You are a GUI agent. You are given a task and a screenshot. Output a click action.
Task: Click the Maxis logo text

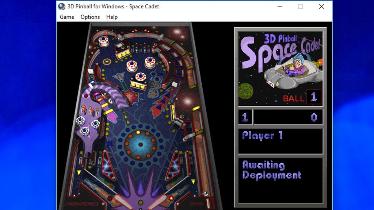click(x=197, y=204)
